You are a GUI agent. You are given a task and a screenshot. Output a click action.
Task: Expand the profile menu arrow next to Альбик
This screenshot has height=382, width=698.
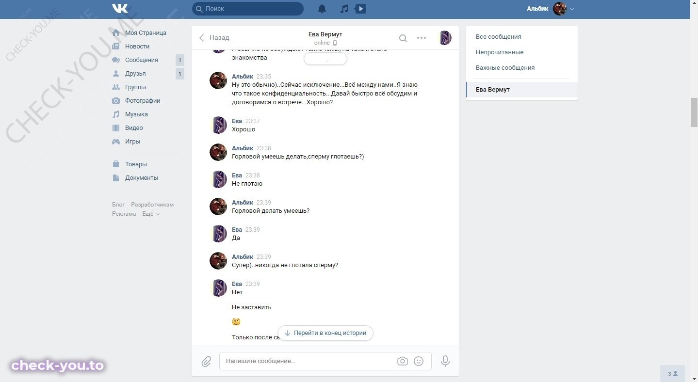[572, 9]
